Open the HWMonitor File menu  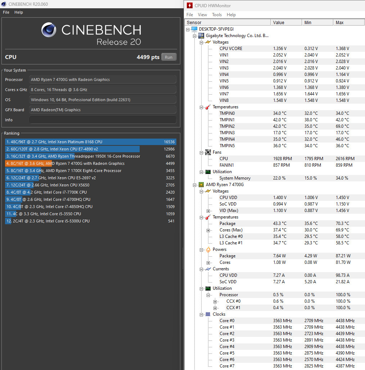[190, 15]
